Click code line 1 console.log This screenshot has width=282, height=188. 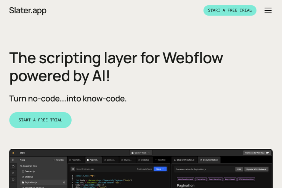(85, 176)
